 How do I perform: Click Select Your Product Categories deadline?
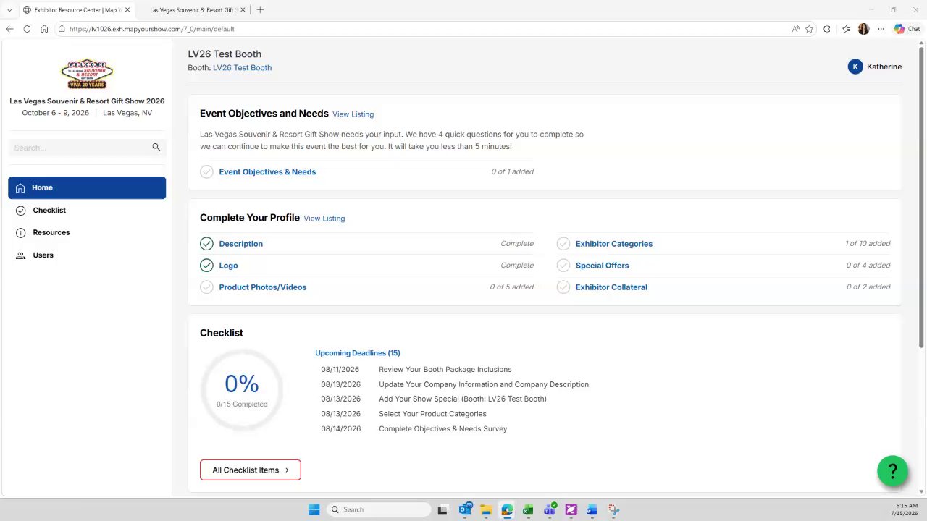432,414
